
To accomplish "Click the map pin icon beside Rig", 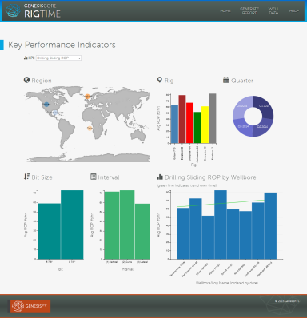I will point(160,80).
